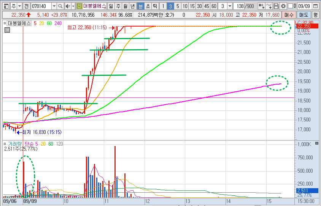Screen dimensions: 321x206
Task: Click the 평 button beside 매도
Action: click(x=315, y=15)
